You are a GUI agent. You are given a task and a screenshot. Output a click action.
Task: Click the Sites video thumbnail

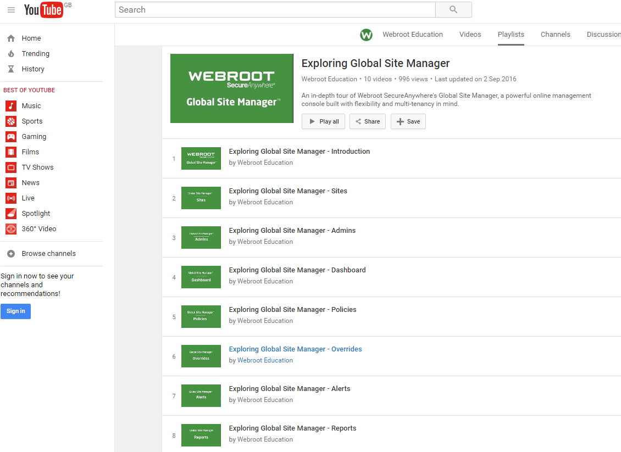coord(201,198)
